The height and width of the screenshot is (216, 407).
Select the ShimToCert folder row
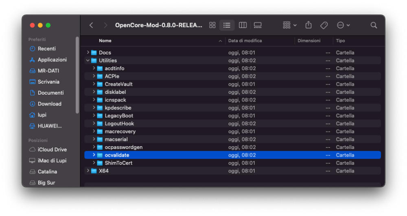point(232,163)
